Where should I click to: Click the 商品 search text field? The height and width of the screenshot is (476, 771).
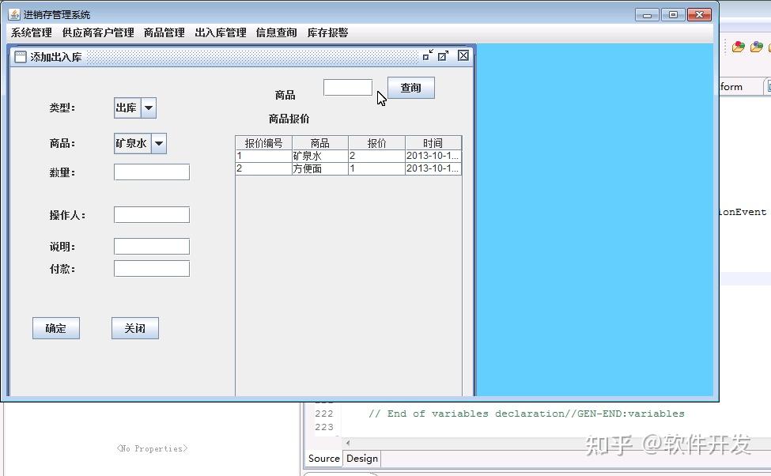click(347, 87)
